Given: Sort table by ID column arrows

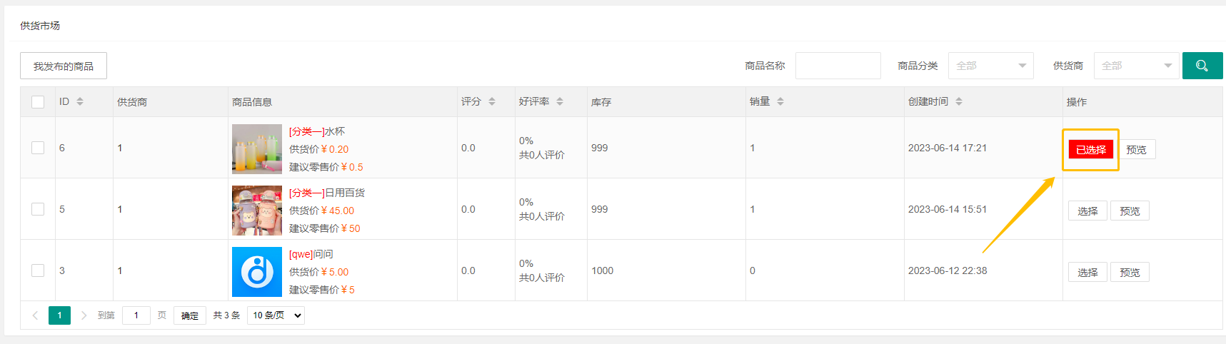Looking at the screenshot, I should (x=80, y=102).
